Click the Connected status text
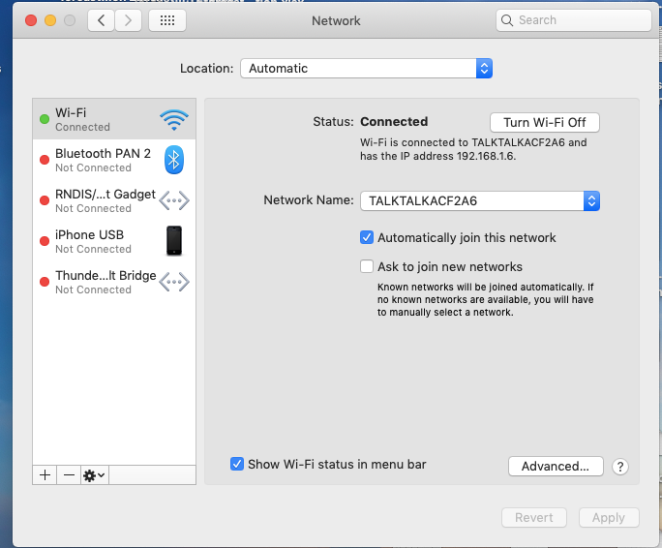Screen dimensions: 662x548 [x=394, y=122]
